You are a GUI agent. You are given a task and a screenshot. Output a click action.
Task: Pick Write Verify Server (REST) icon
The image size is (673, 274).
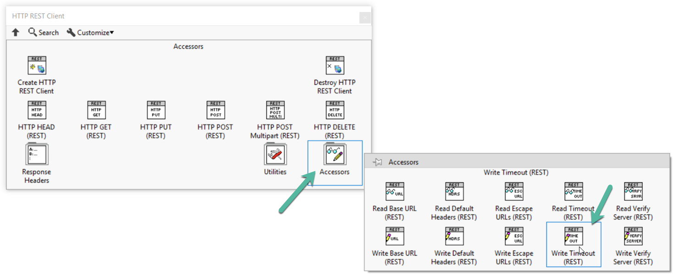pos(633,236)
